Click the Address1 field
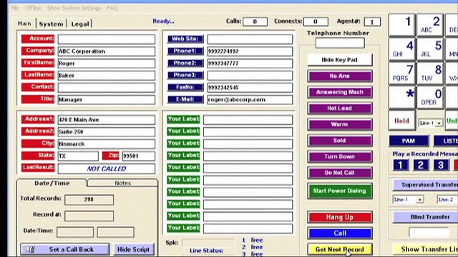The width and height of the screenshot is (458, 257). [107, 120]
